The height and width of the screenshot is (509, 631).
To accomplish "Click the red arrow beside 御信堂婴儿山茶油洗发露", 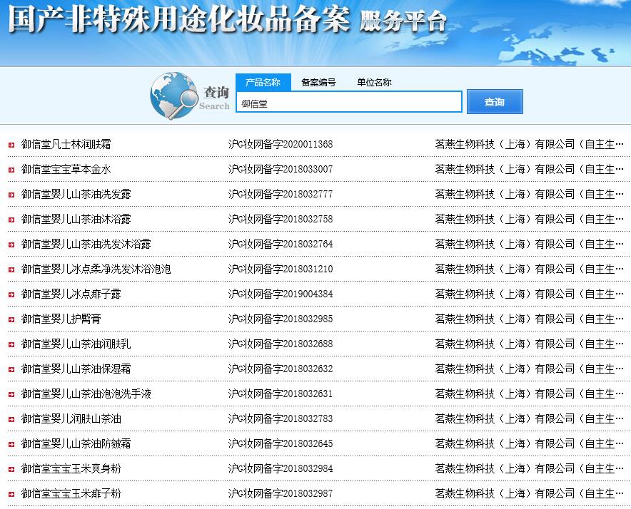I will click(11, 195).
